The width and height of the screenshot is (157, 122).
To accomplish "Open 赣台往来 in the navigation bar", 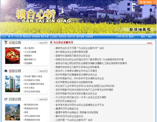I will [x=27, y=36].
